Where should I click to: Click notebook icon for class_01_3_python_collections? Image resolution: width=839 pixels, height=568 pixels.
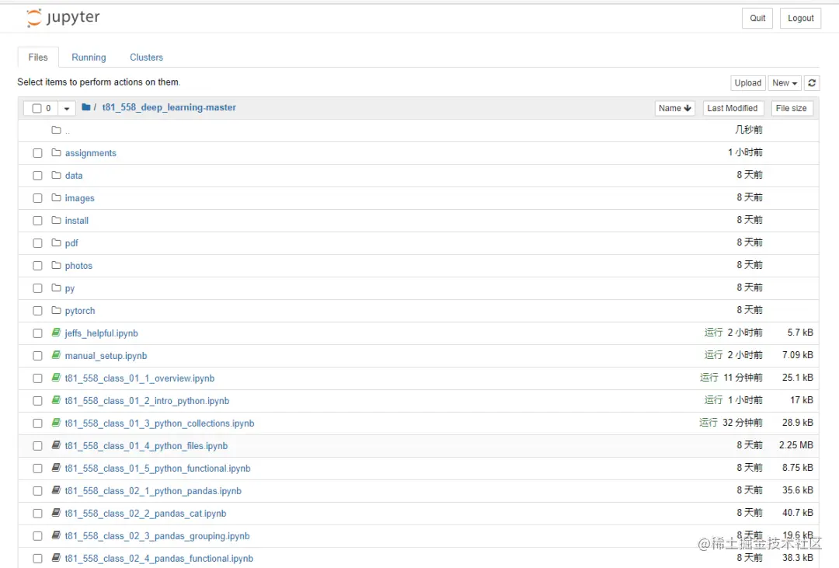point(56,423)
